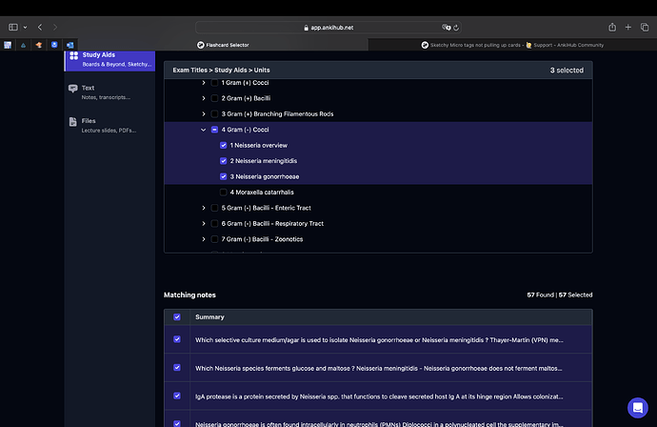Viewport: 657px width, 427px height.
Task: Select Files option in sidebar
Action: click(x=110, y=125)
